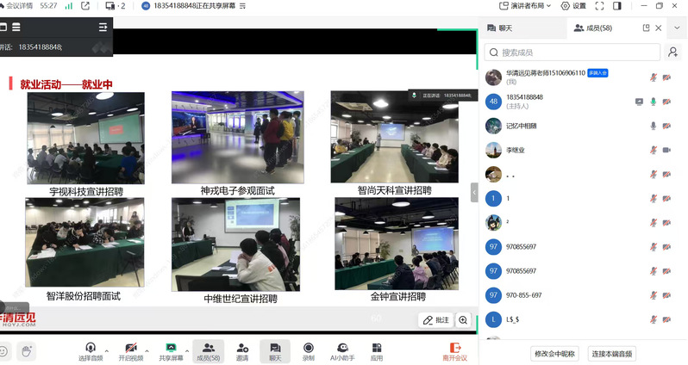Click the magnifier zoom icon beside 批注
Screen dimensions: 688x365
[x=463, y=320]
